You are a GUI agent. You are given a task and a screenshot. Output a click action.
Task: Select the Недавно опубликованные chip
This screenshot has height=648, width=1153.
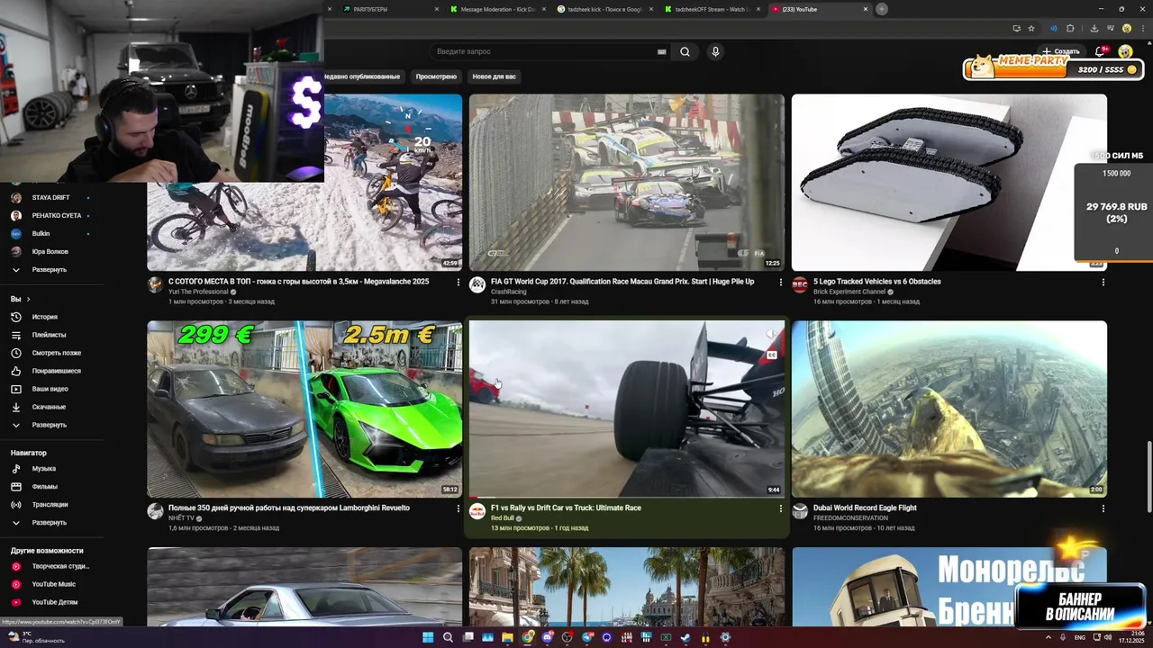[x=362, y=76]
